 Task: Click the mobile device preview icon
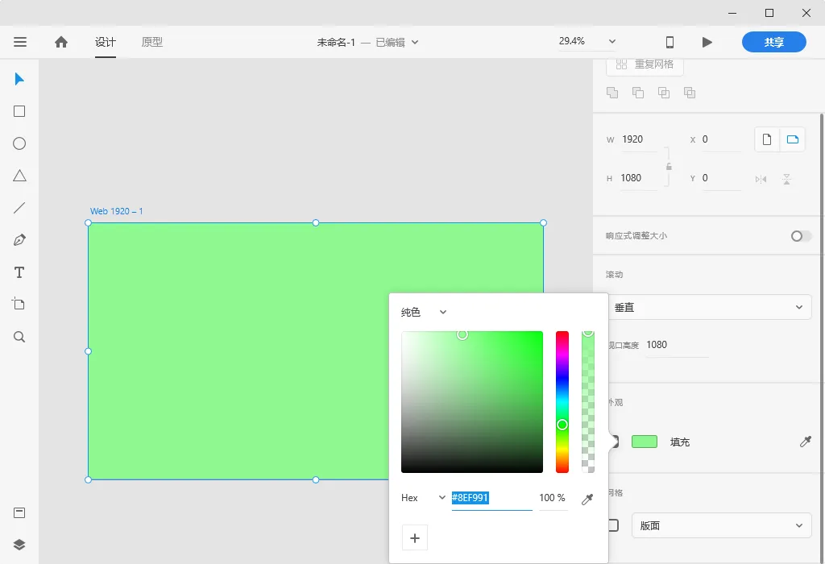coord(670,42)
